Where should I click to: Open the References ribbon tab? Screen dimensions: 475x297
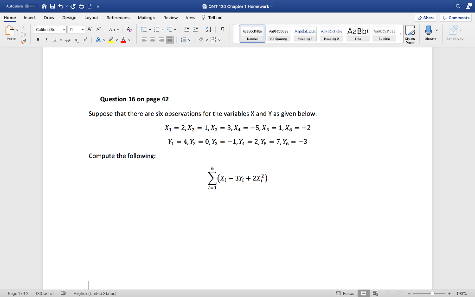118,18
